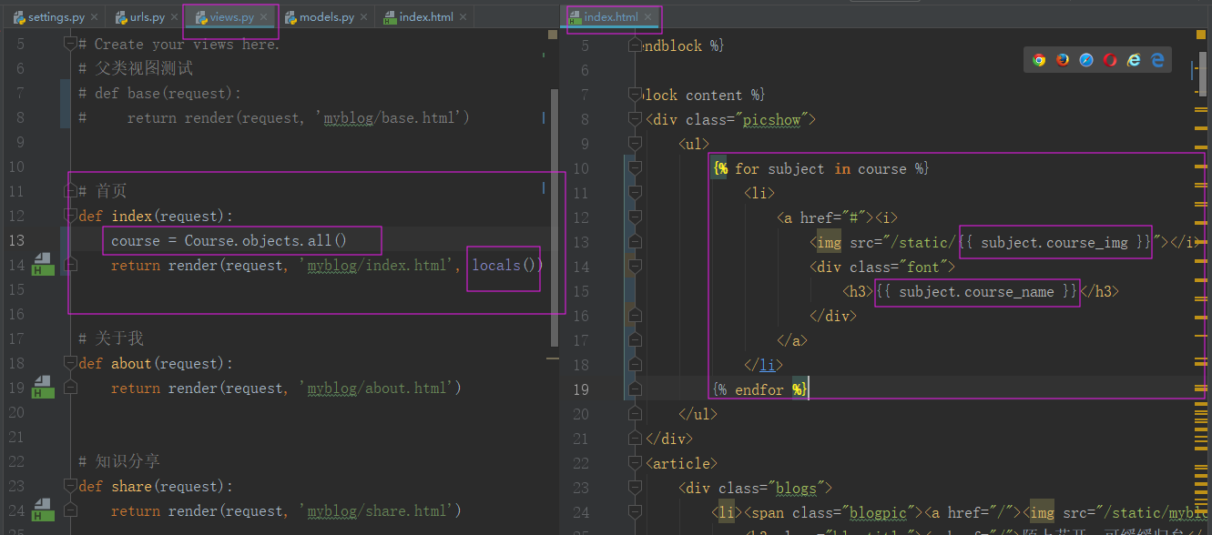The height and width of the screenshot is (535, 1212).
Task: Open preview in Chrome browser
Action: pos(1039,60)
